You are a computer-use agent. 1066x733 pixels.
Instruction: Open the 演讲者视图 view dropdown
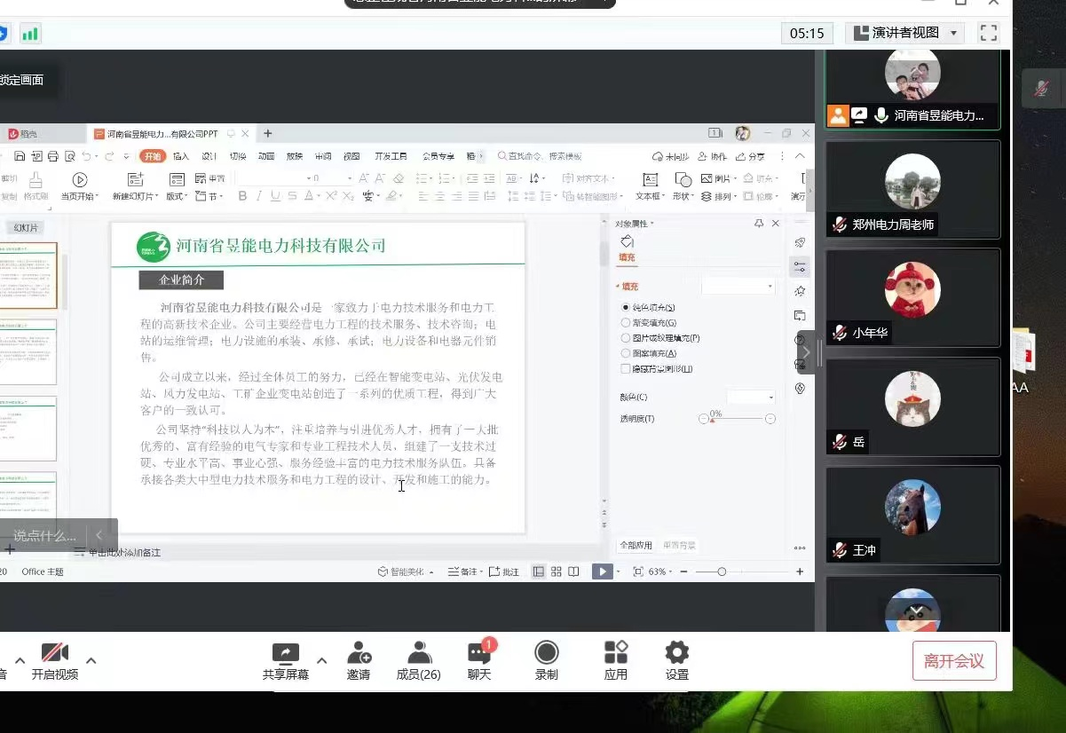point(905,33)
